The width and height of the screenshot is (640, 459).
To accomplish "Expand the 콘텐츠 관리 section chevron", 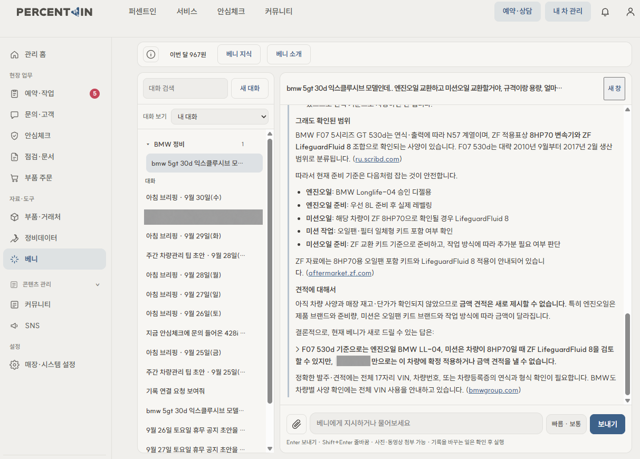I will pos(97,284).
